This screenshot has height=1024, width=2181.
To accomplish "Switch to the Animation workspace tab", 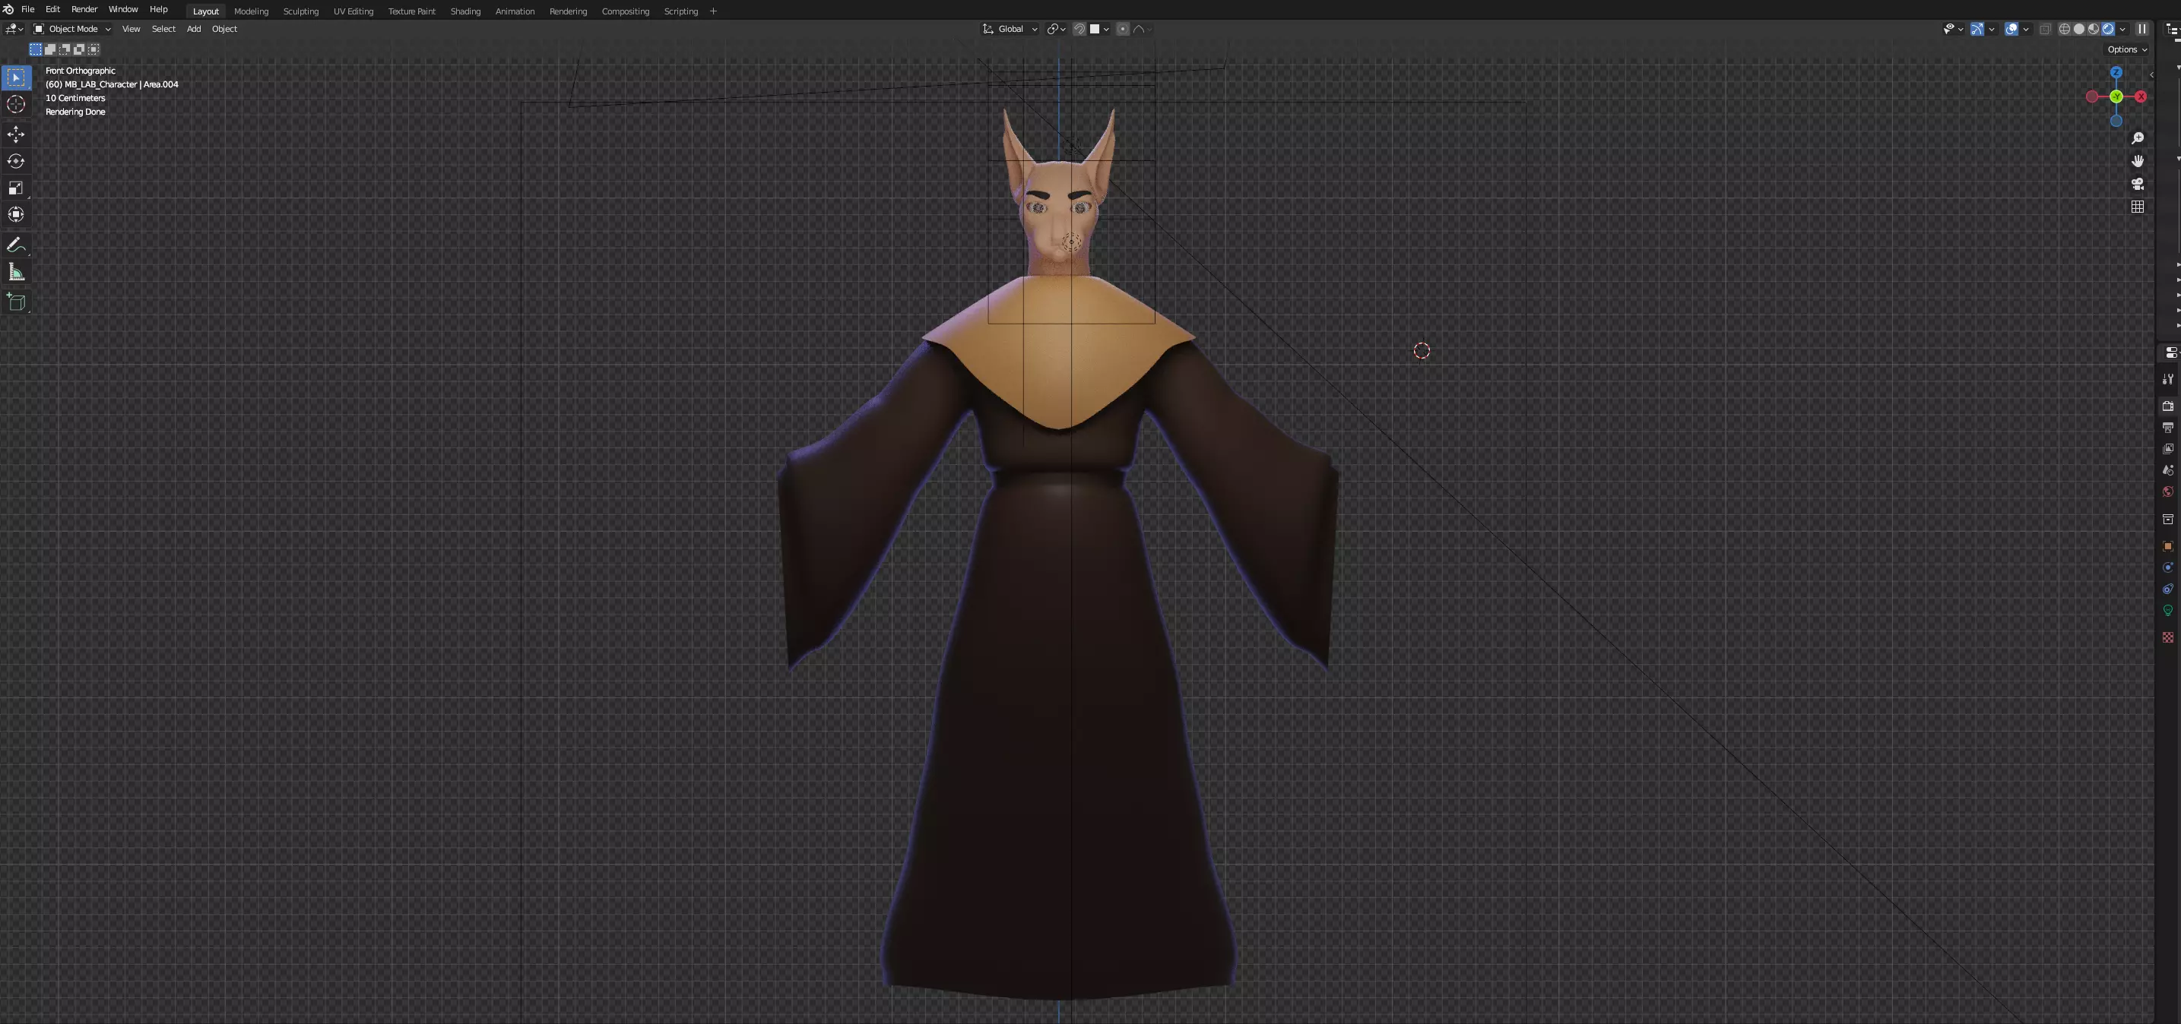I will pyautogui.click(x=515, y=11).
